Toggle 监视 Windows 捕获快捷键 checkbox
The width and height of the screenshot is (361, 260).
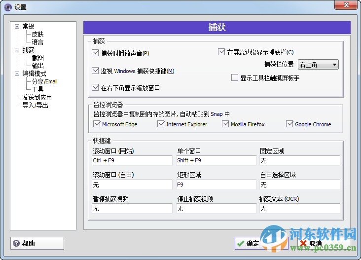pos(95,71)
